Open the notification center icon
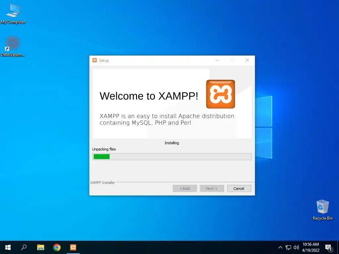This screenshot has width=339, height=254. click(x=329, y=248)
